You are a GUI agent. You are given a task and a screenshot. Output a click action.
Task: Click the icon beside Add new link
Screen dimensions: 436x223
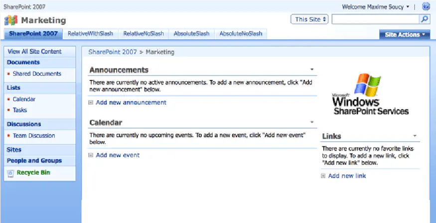[x=323, y=176]
